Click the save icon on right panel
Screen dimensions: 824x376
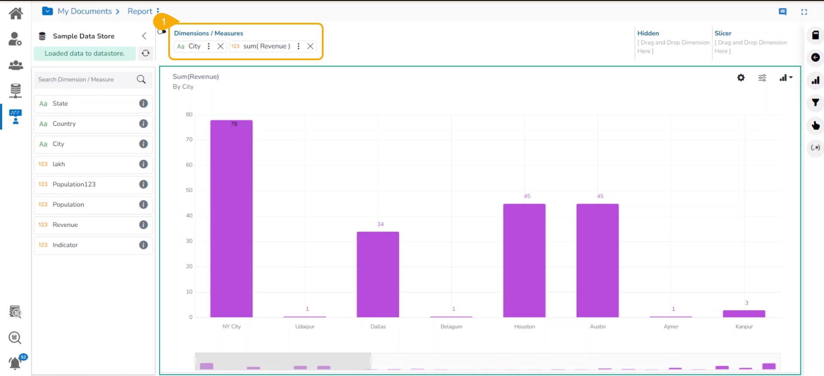(x=815, y=35)
